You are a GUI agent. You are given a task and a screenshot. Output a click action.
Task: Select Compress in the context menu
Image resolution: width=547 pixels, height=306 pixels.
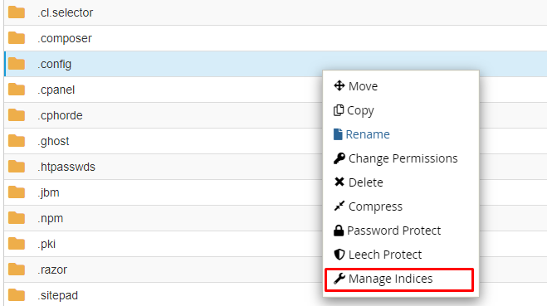375,206
